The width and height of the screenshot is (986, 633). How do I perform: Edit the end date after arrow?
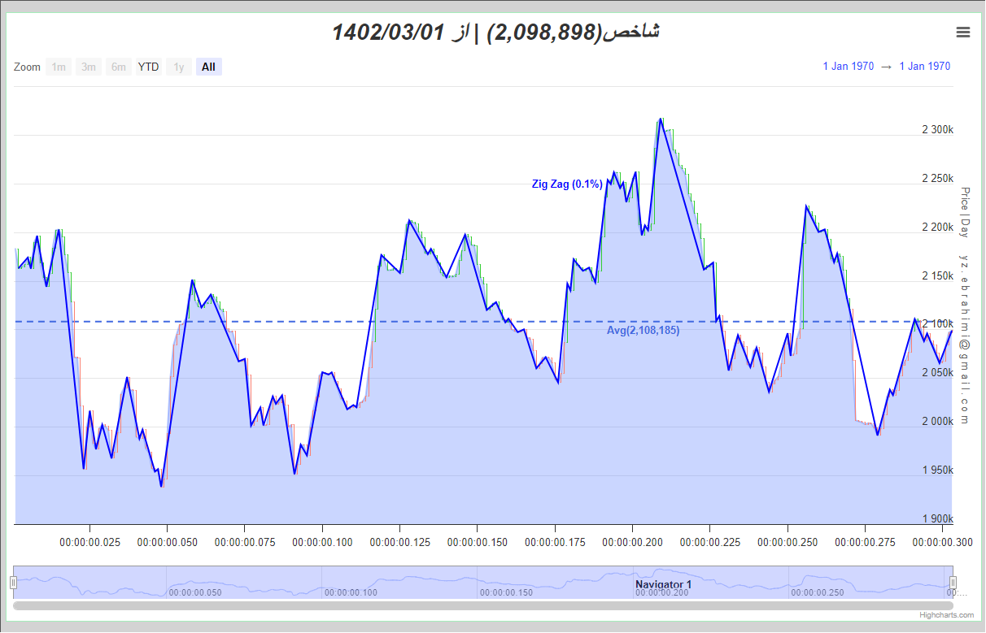click(925, 67)
